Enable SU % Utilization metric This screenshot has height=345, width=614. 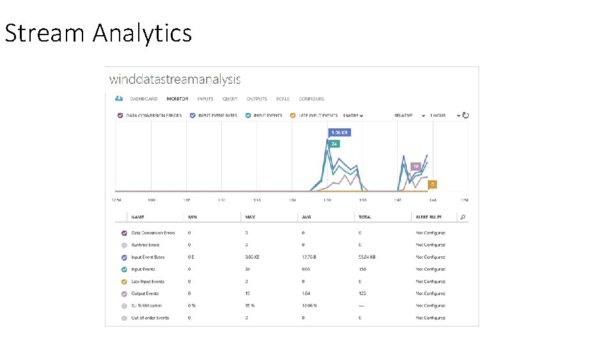coord(124,306)
